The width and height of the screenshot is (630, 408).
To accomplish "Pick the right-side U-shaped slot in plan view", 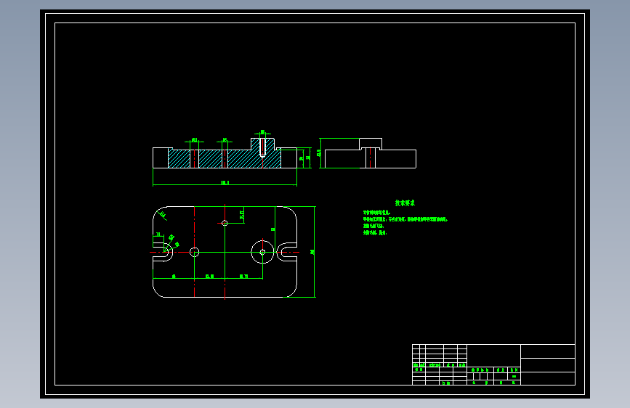I will pos(287,252).
